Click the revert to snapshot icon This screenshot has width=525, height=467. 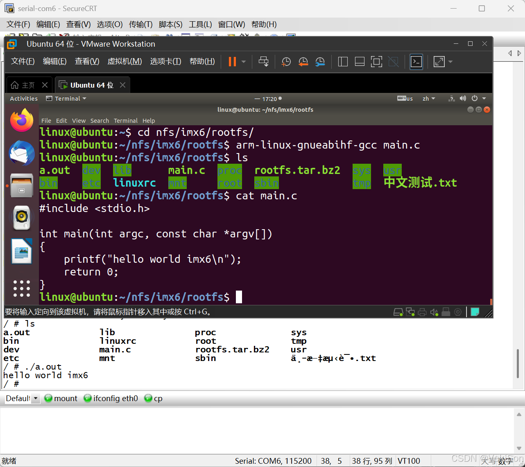[303, 62]
